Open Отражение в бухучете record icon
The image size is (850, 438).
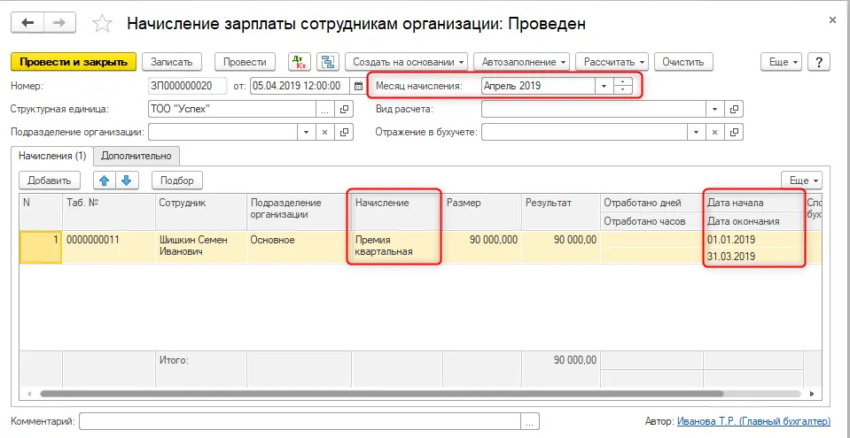pyautogui.click(x=734, y=132)
